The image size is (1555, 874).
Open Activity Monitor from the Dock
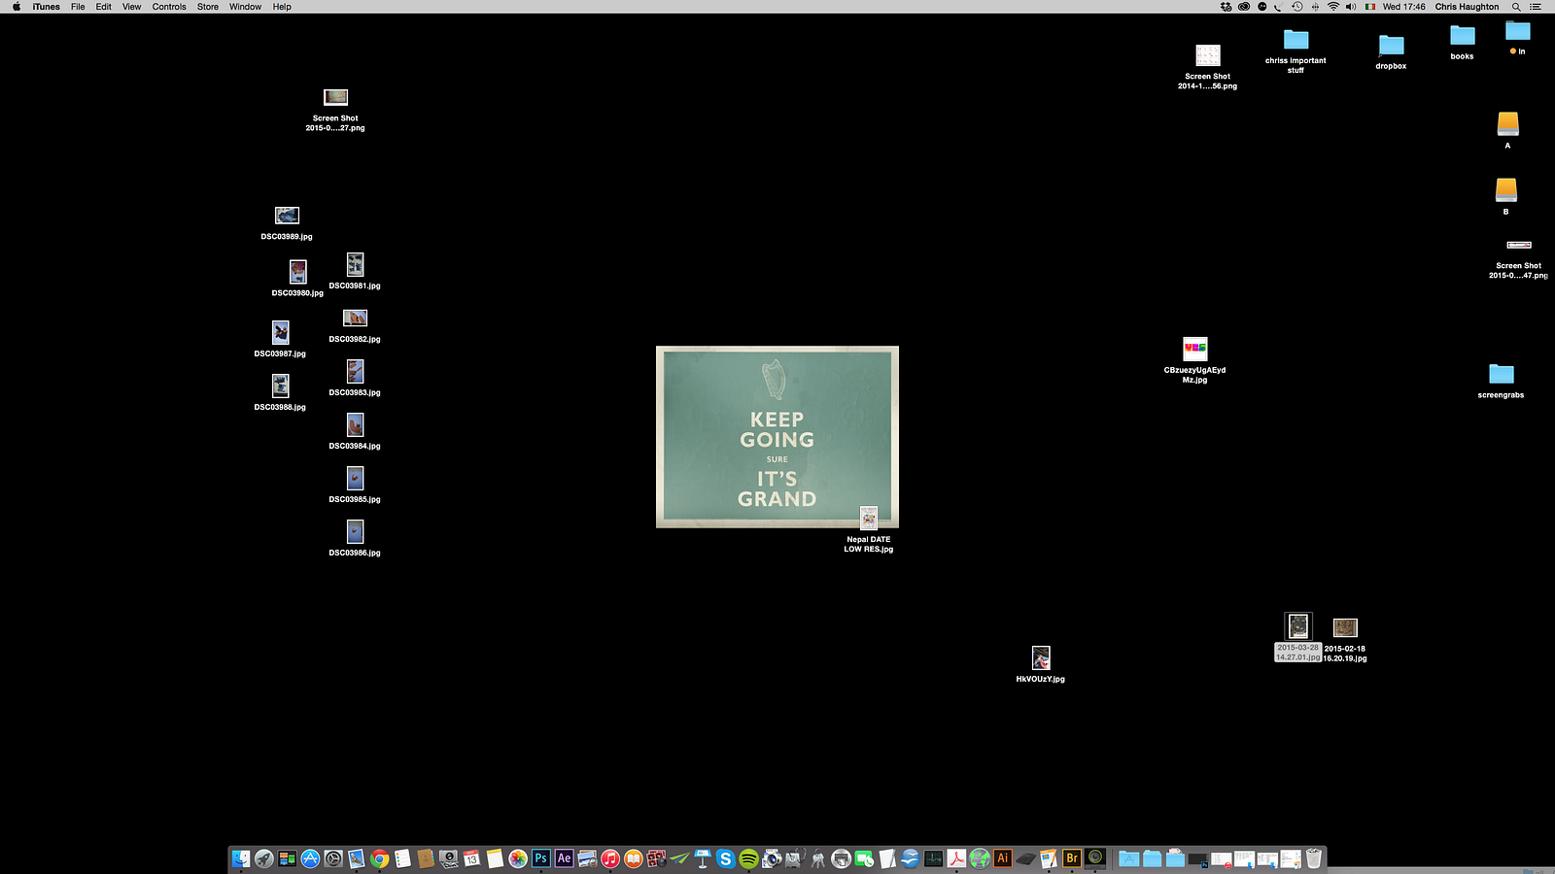934,858
